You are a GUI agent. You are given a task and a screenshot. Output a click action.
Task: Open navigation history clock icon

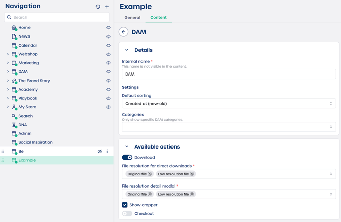click(x=98, y=7)
